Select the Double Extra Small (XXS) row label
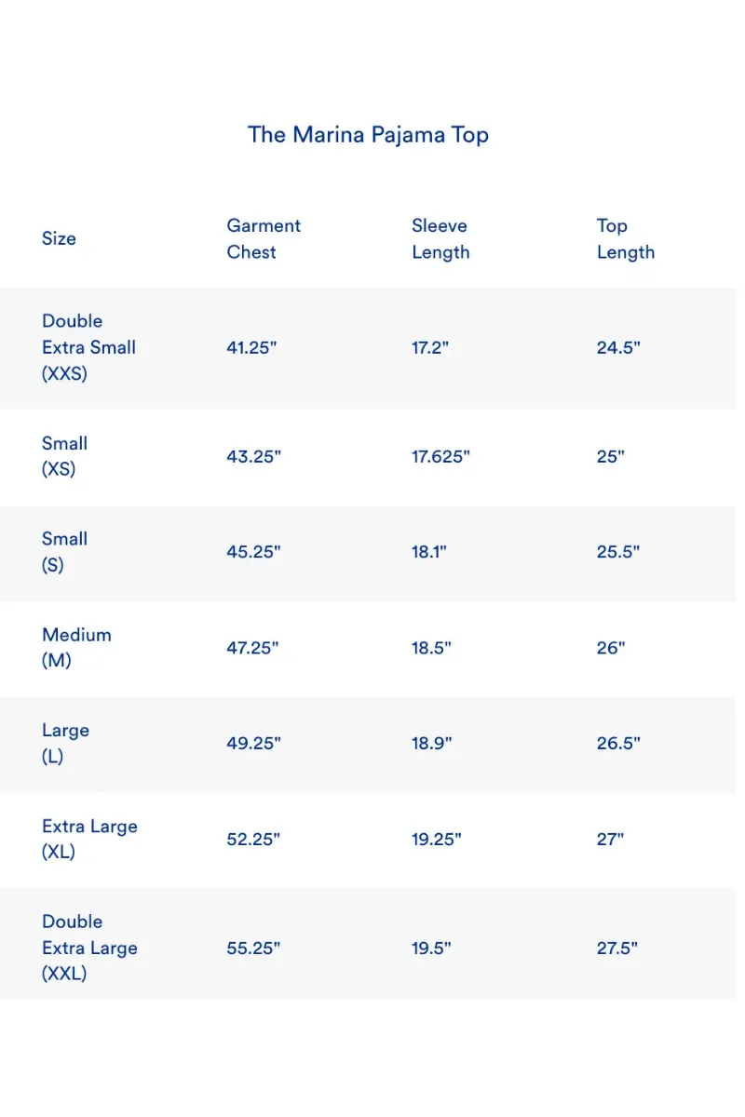Image resolution: width=745 pixels, height=1117 pixels. click(x=88, y=347)
